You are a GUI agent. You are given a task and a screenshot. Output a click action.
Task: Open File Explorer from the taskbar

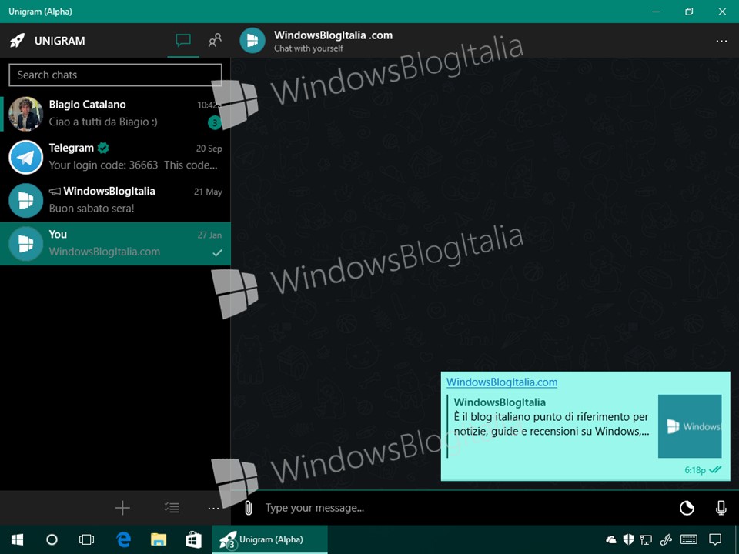pos(159,539)
